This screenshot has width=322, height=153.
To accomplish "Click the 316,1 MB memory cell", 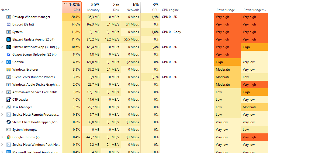I will 91,92.
